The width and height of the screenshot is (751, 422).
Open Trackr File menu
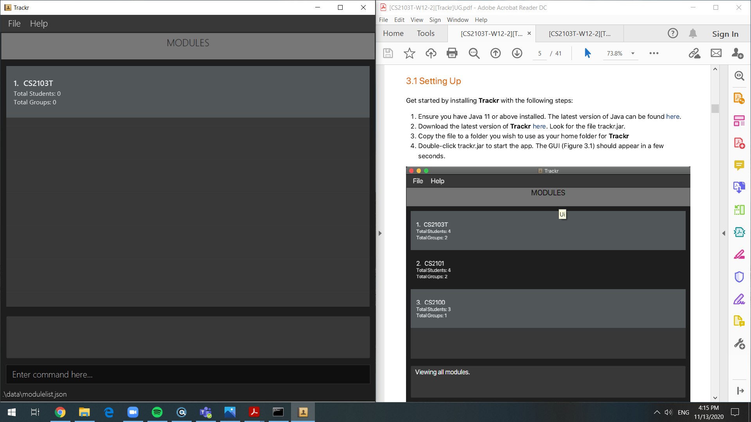[14, 23]
